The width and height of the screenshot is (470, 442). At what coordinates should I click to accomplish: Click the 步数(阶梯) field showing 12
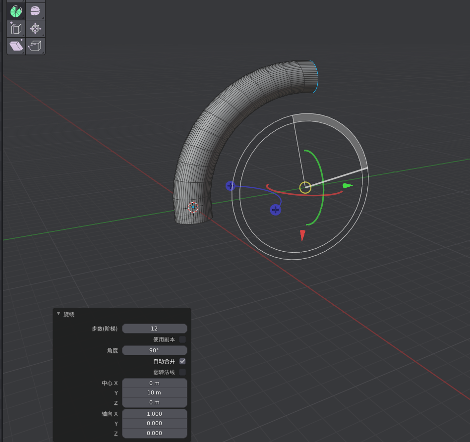click(154, 329)
